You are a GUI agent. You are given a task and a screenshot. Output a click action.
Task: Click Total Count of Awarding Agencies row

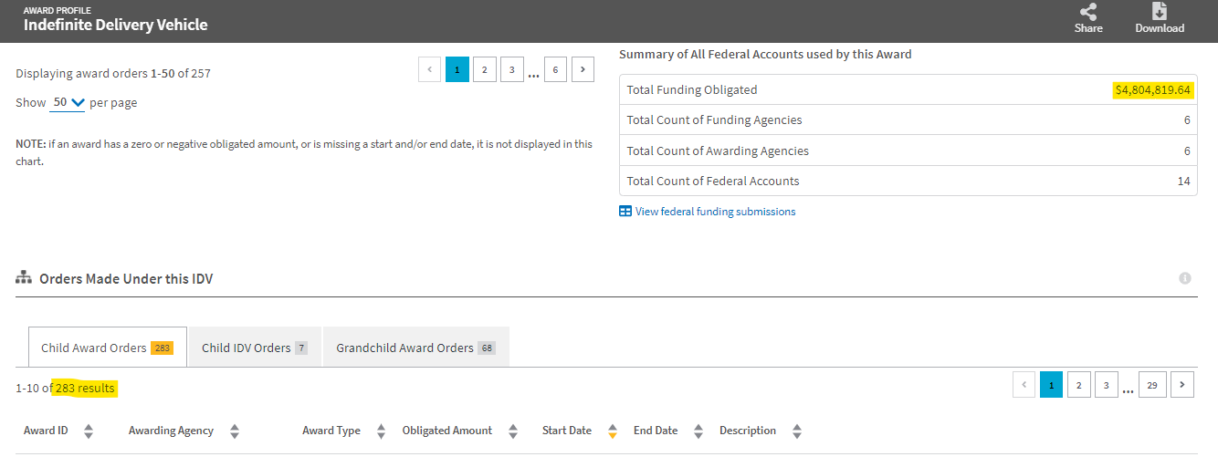pyautogui.click(x=908, y=151)
